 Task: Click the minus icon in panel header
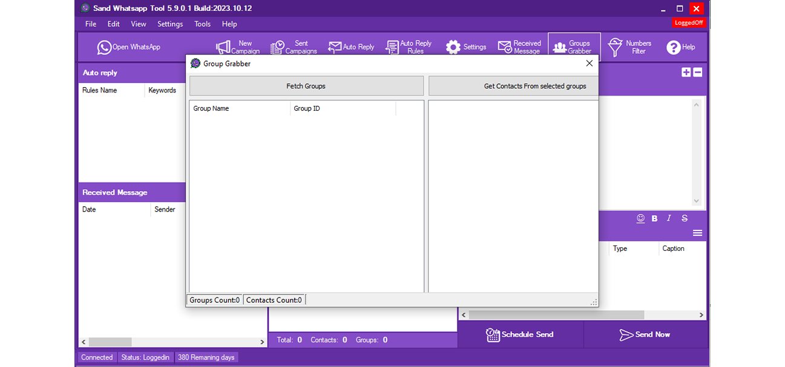click(x=697, y=72)
